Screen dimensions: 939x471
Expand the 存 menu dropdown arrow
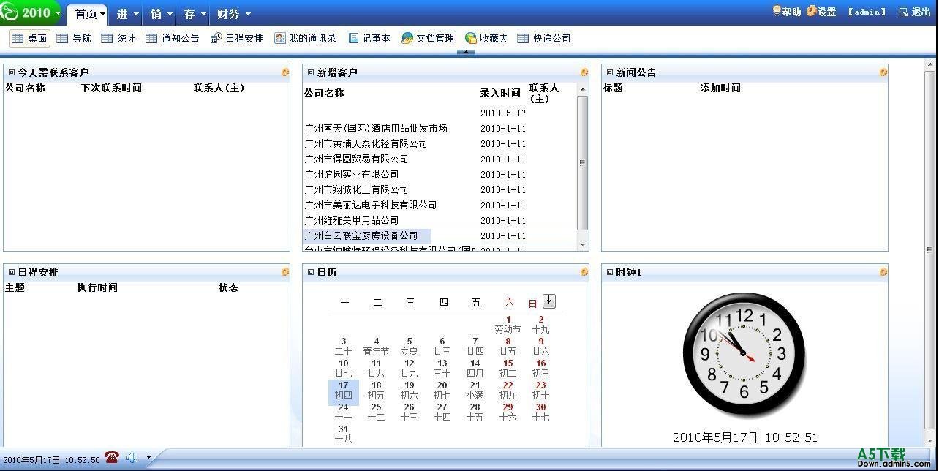point(203,15)
